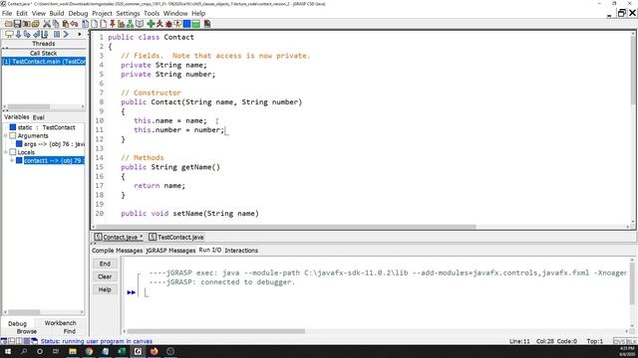Image resolution: width=638 pixels, height=358 pixels.
Task: Click the red running man Run icon
Action: pos(159,24)
